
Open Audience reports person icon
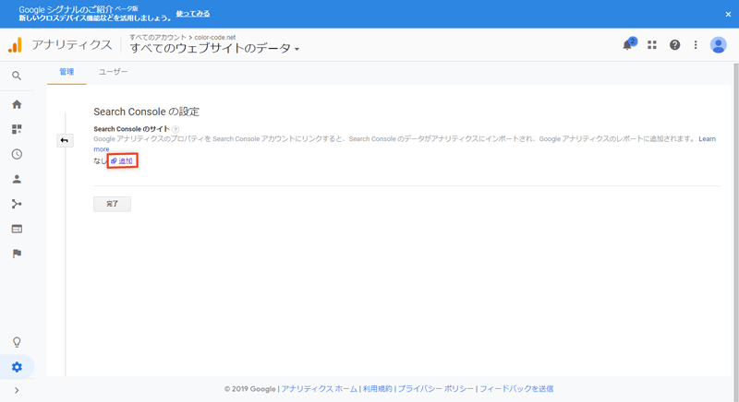(17, 179)
